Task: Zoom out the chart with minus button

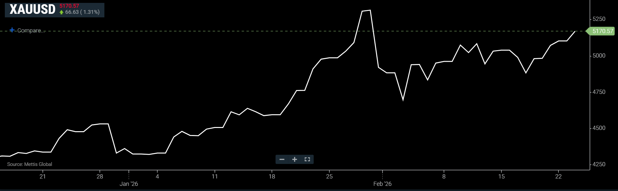Action: point(282,159)
